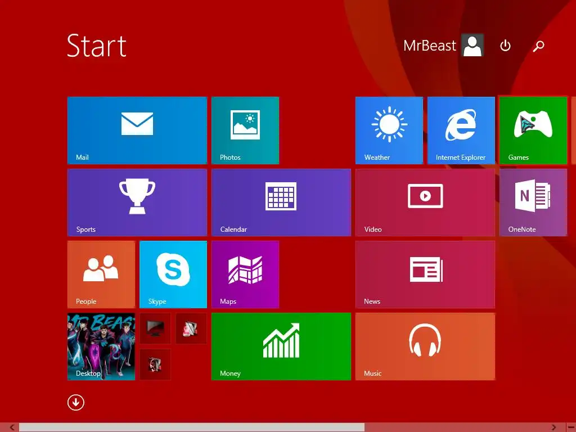
Task: Open the Games tile
Action: [533, 130]
